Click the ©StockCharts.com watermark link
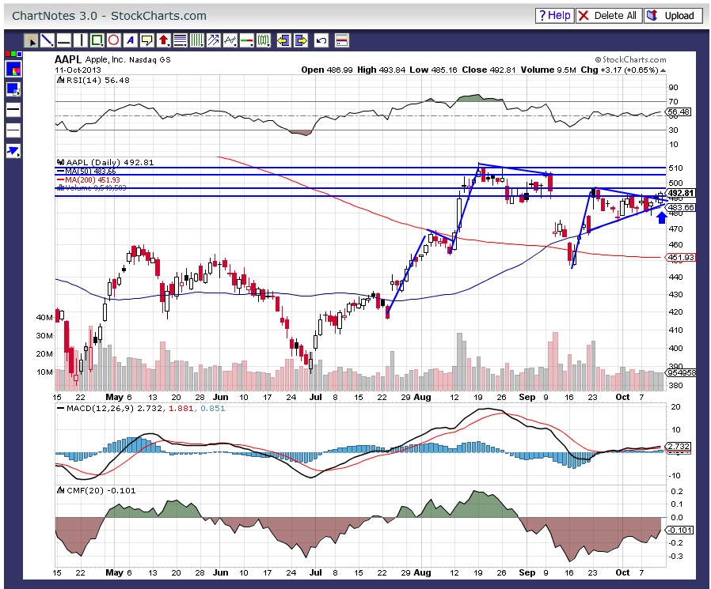The width and height of the screenshot is (711, 589). coord(630,59)
